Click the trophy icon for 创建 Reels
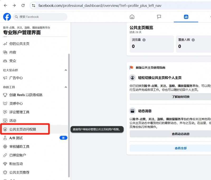 pyautogui.click(x=5, y=95)
